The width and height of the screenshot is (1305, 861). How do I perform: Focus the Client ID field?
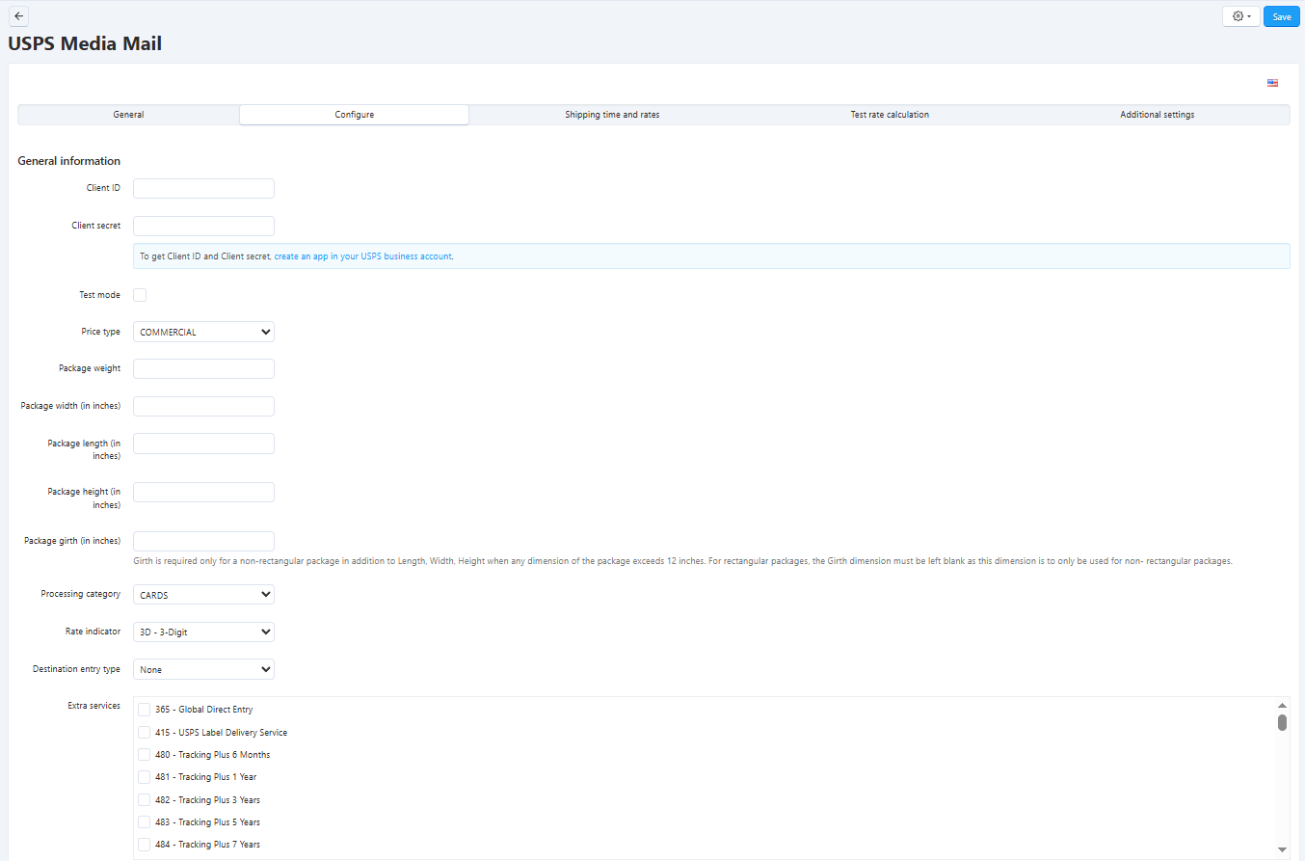coord(203,188)
